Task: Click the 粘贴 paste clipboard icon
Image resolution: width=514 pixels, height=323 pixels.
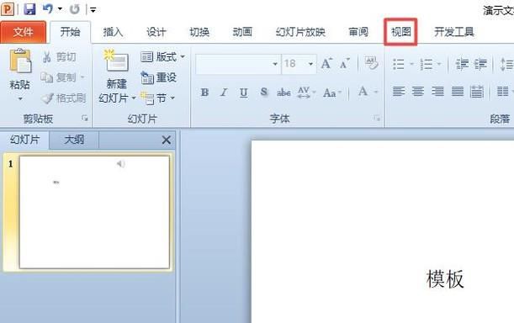Action: pos(20,61)
